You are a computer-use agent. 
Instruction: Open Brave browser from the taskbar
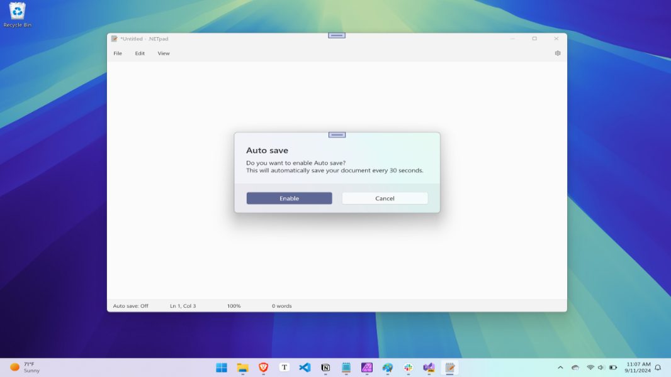coord(264,368)
